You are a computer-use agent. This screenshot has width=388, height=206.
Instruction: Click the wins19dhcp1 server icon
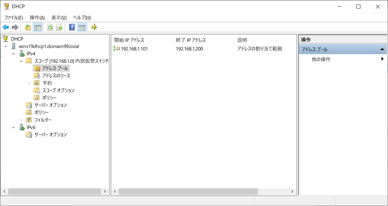[x=13, y=46]
